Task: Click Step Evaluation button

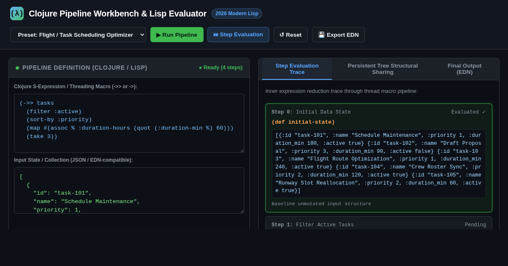Action: [x=238, y=35]
